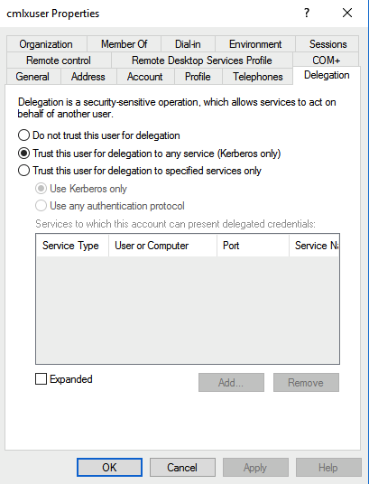Switch to the Organization tab
Screen dimensions: 369x484
pyautogui.click(x=46, y=44)
